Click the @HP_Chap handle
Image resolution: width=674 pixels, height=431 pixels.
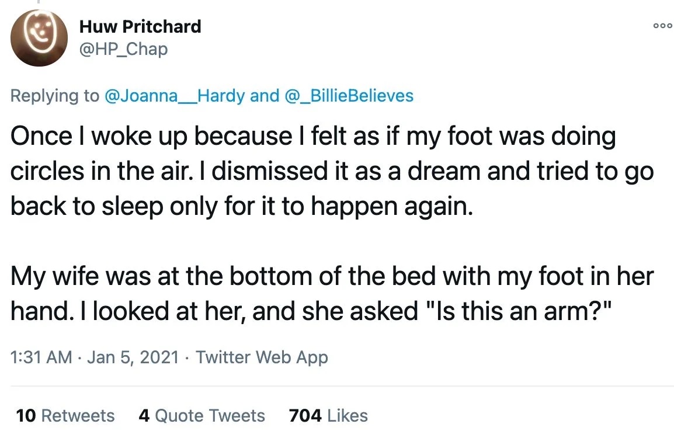(123, 48)
